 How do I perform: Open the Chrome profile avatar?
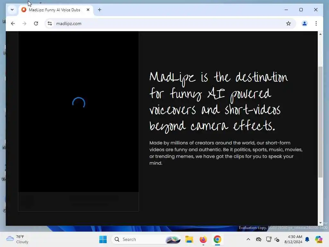pos(305,23)
